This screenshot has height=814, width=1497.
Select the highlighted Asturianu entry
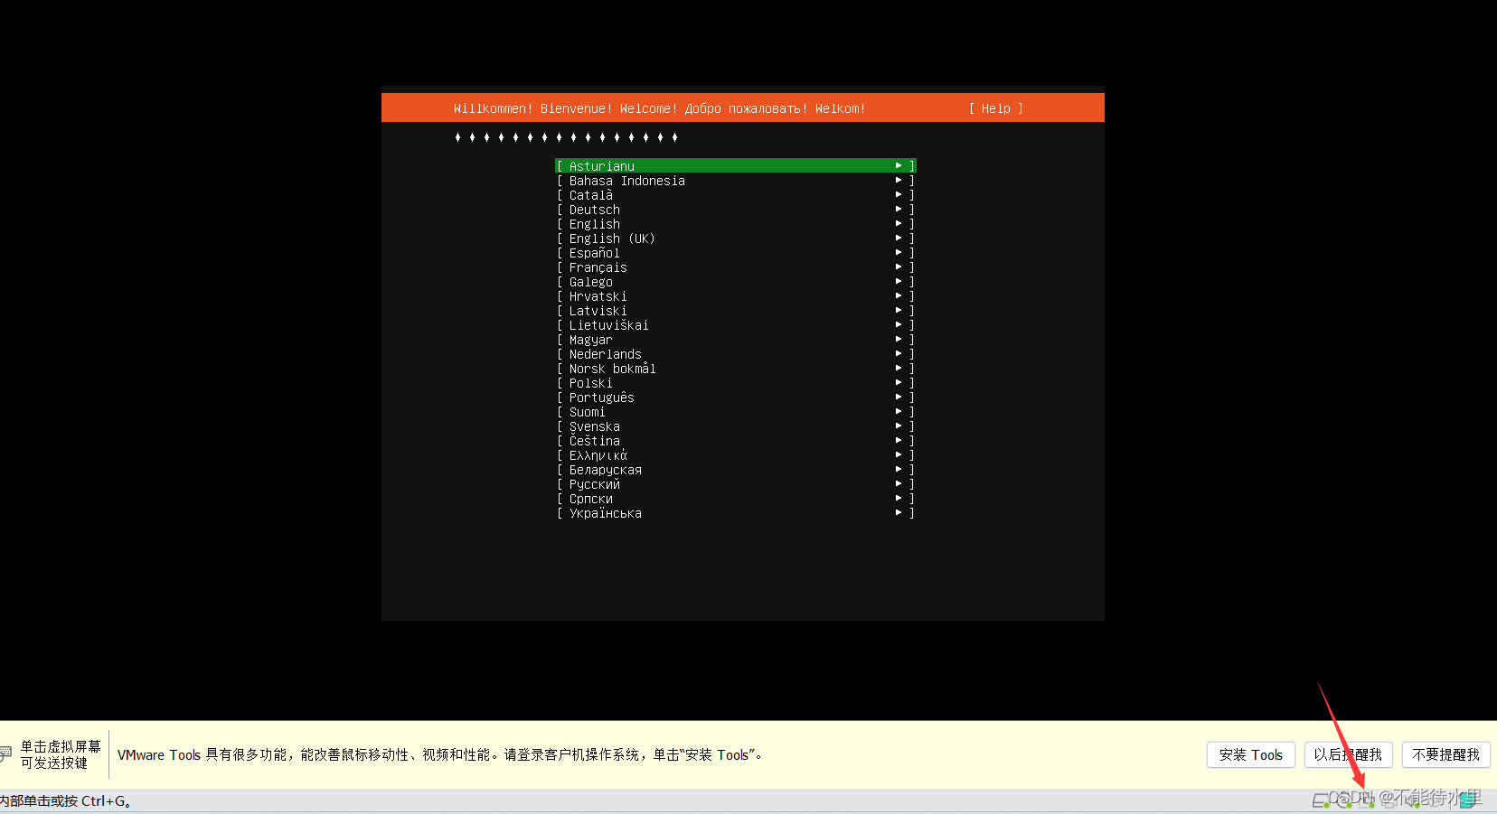[x=601, y=165]
